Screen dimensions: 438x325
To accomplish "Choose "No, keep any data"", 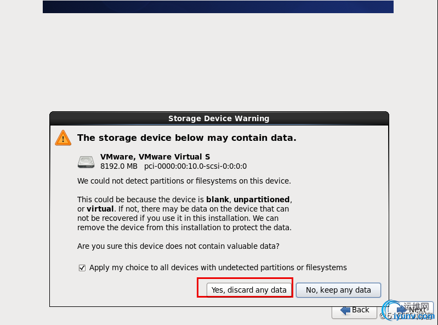I will pos(338,290).
